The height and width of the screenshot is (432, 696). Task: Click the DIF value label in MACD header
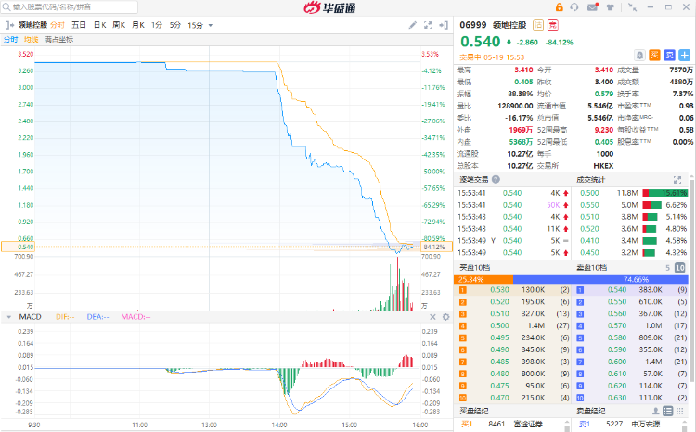click(x=65, y=317)
